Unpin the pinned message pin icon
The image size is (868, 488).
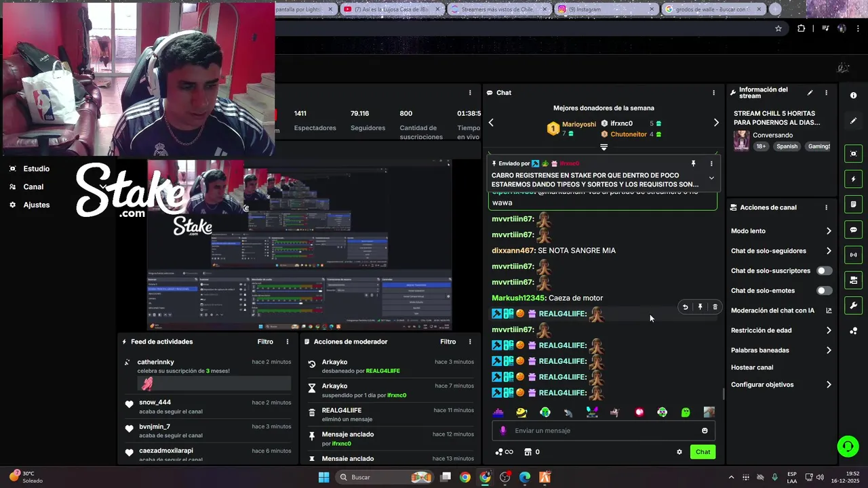(693, 163)
